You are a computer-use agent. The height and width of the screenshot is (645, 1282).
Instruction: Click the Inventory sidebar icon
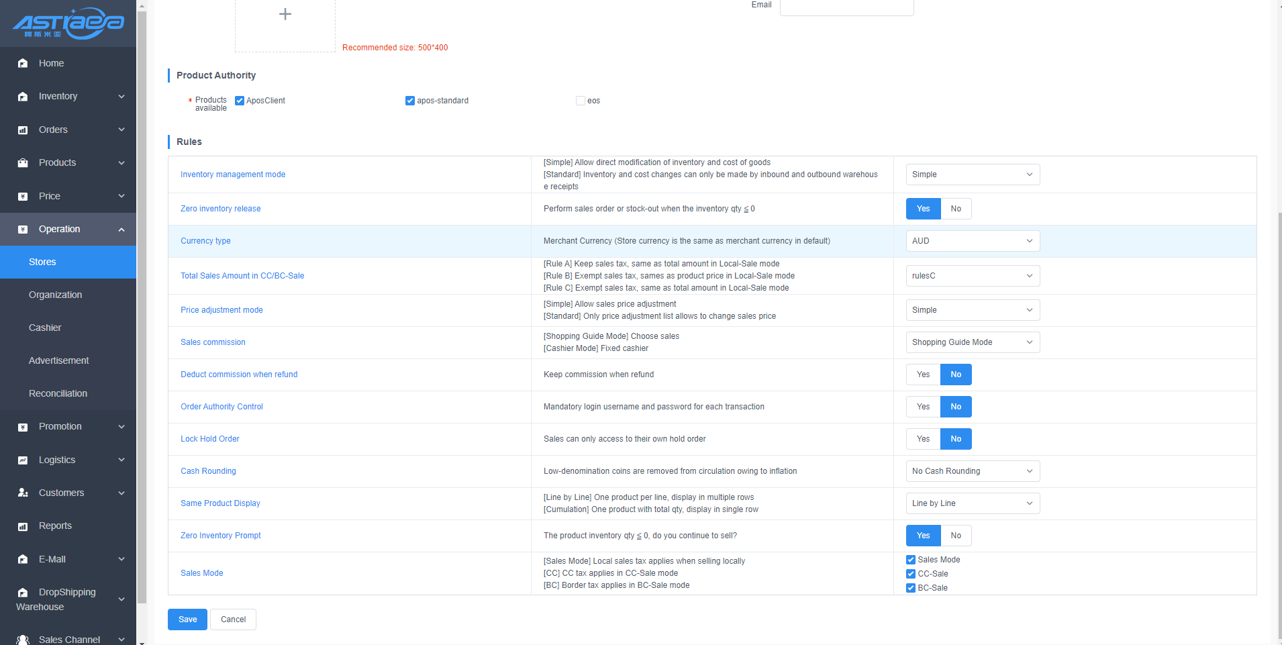(23, 97)
